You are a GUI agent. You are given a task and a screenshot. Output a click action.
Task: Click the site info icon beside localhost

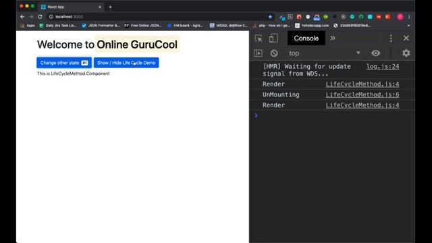pos(51,17)
